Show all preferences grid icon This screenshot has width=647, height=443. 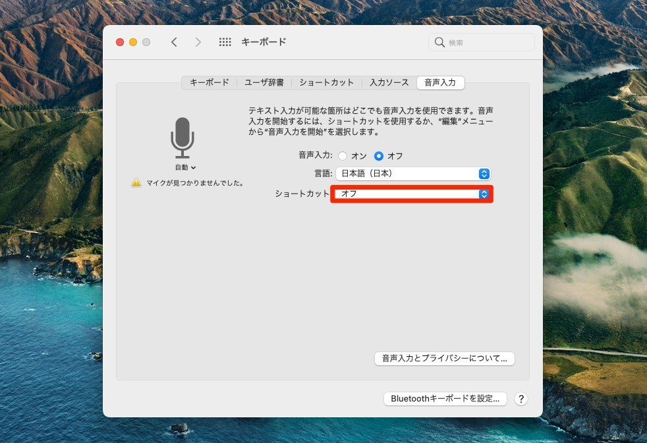pyautogui.click(x=225, y=42)
